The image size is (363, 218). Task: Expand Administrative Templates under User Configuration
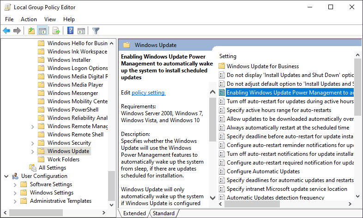(15, 201)
